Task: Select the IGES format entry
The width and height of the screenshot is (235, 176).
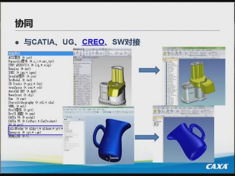Action: coord(22,73)
